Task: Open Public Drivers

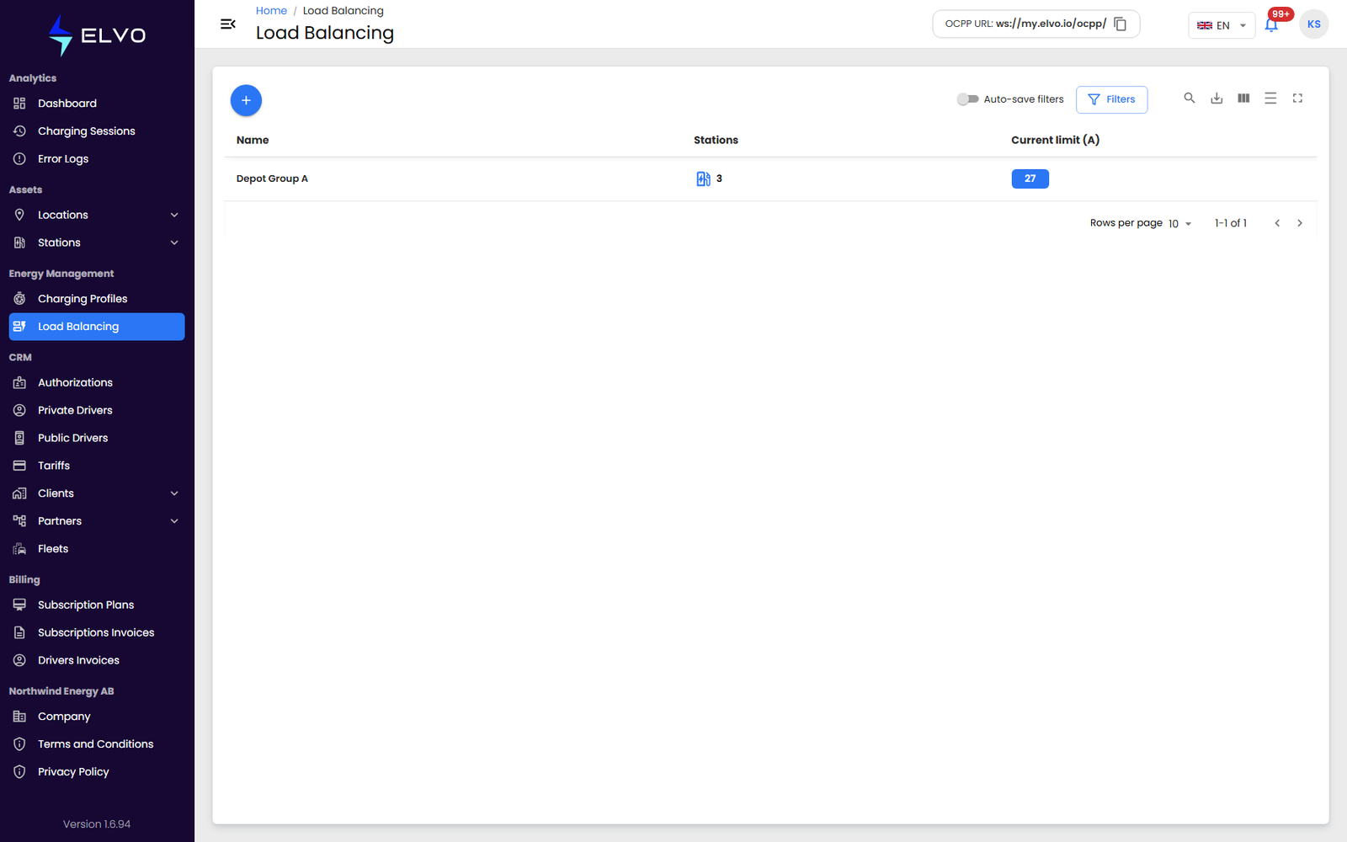Action: [97, 438]
